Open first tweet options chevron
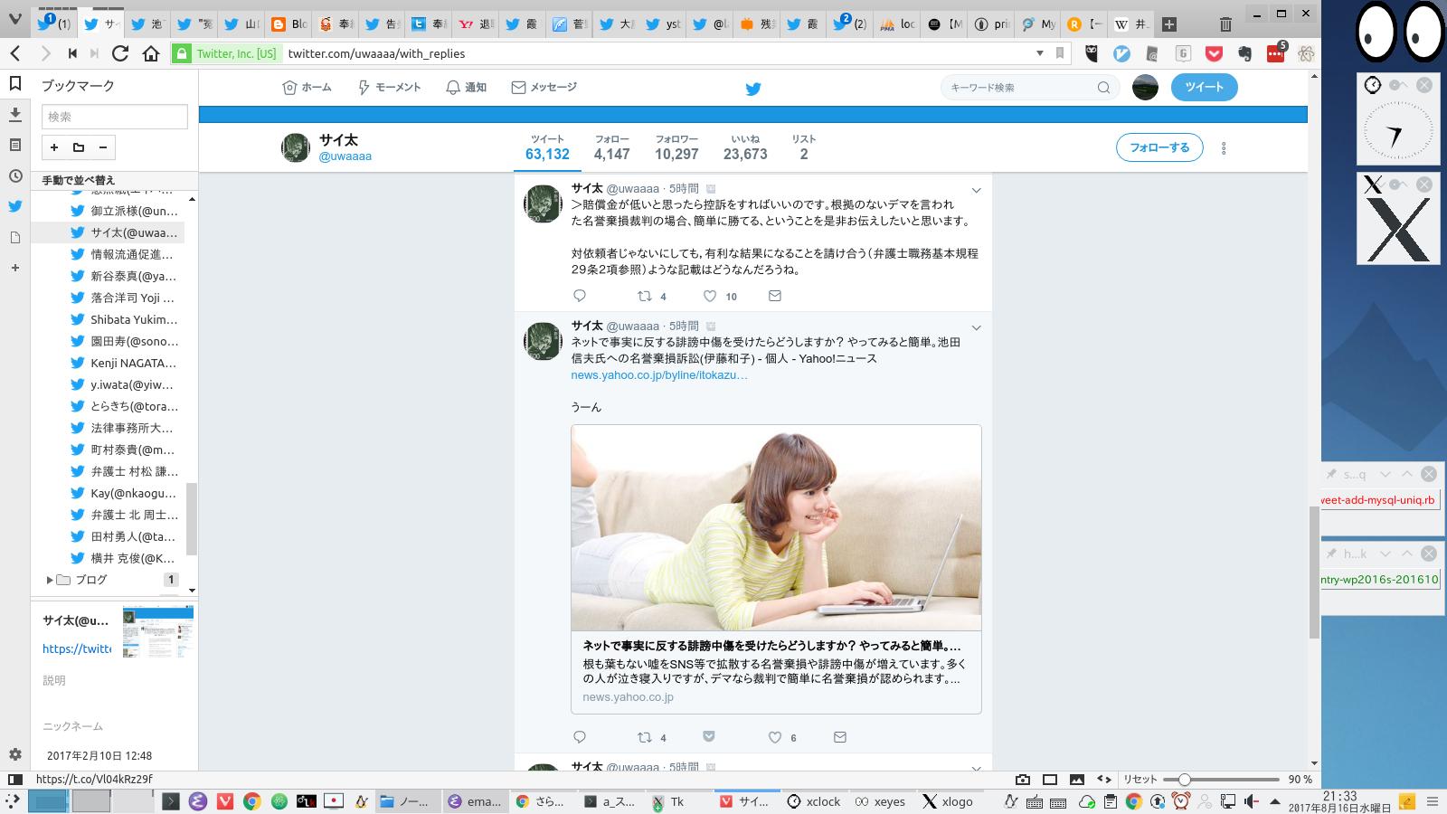 coord(977,190)
